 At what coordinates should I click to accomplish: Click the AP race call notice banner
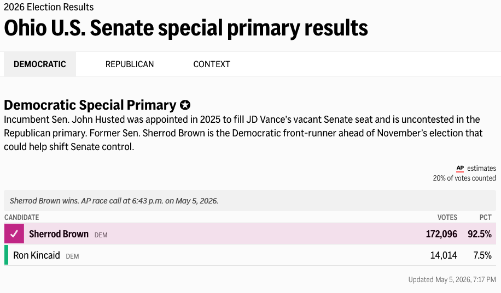pos(250,201)
